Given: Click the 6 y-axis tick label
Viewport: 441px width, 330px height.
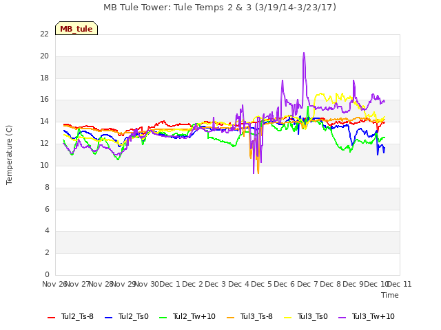Looking at the screenshot, I should (47, 209).
